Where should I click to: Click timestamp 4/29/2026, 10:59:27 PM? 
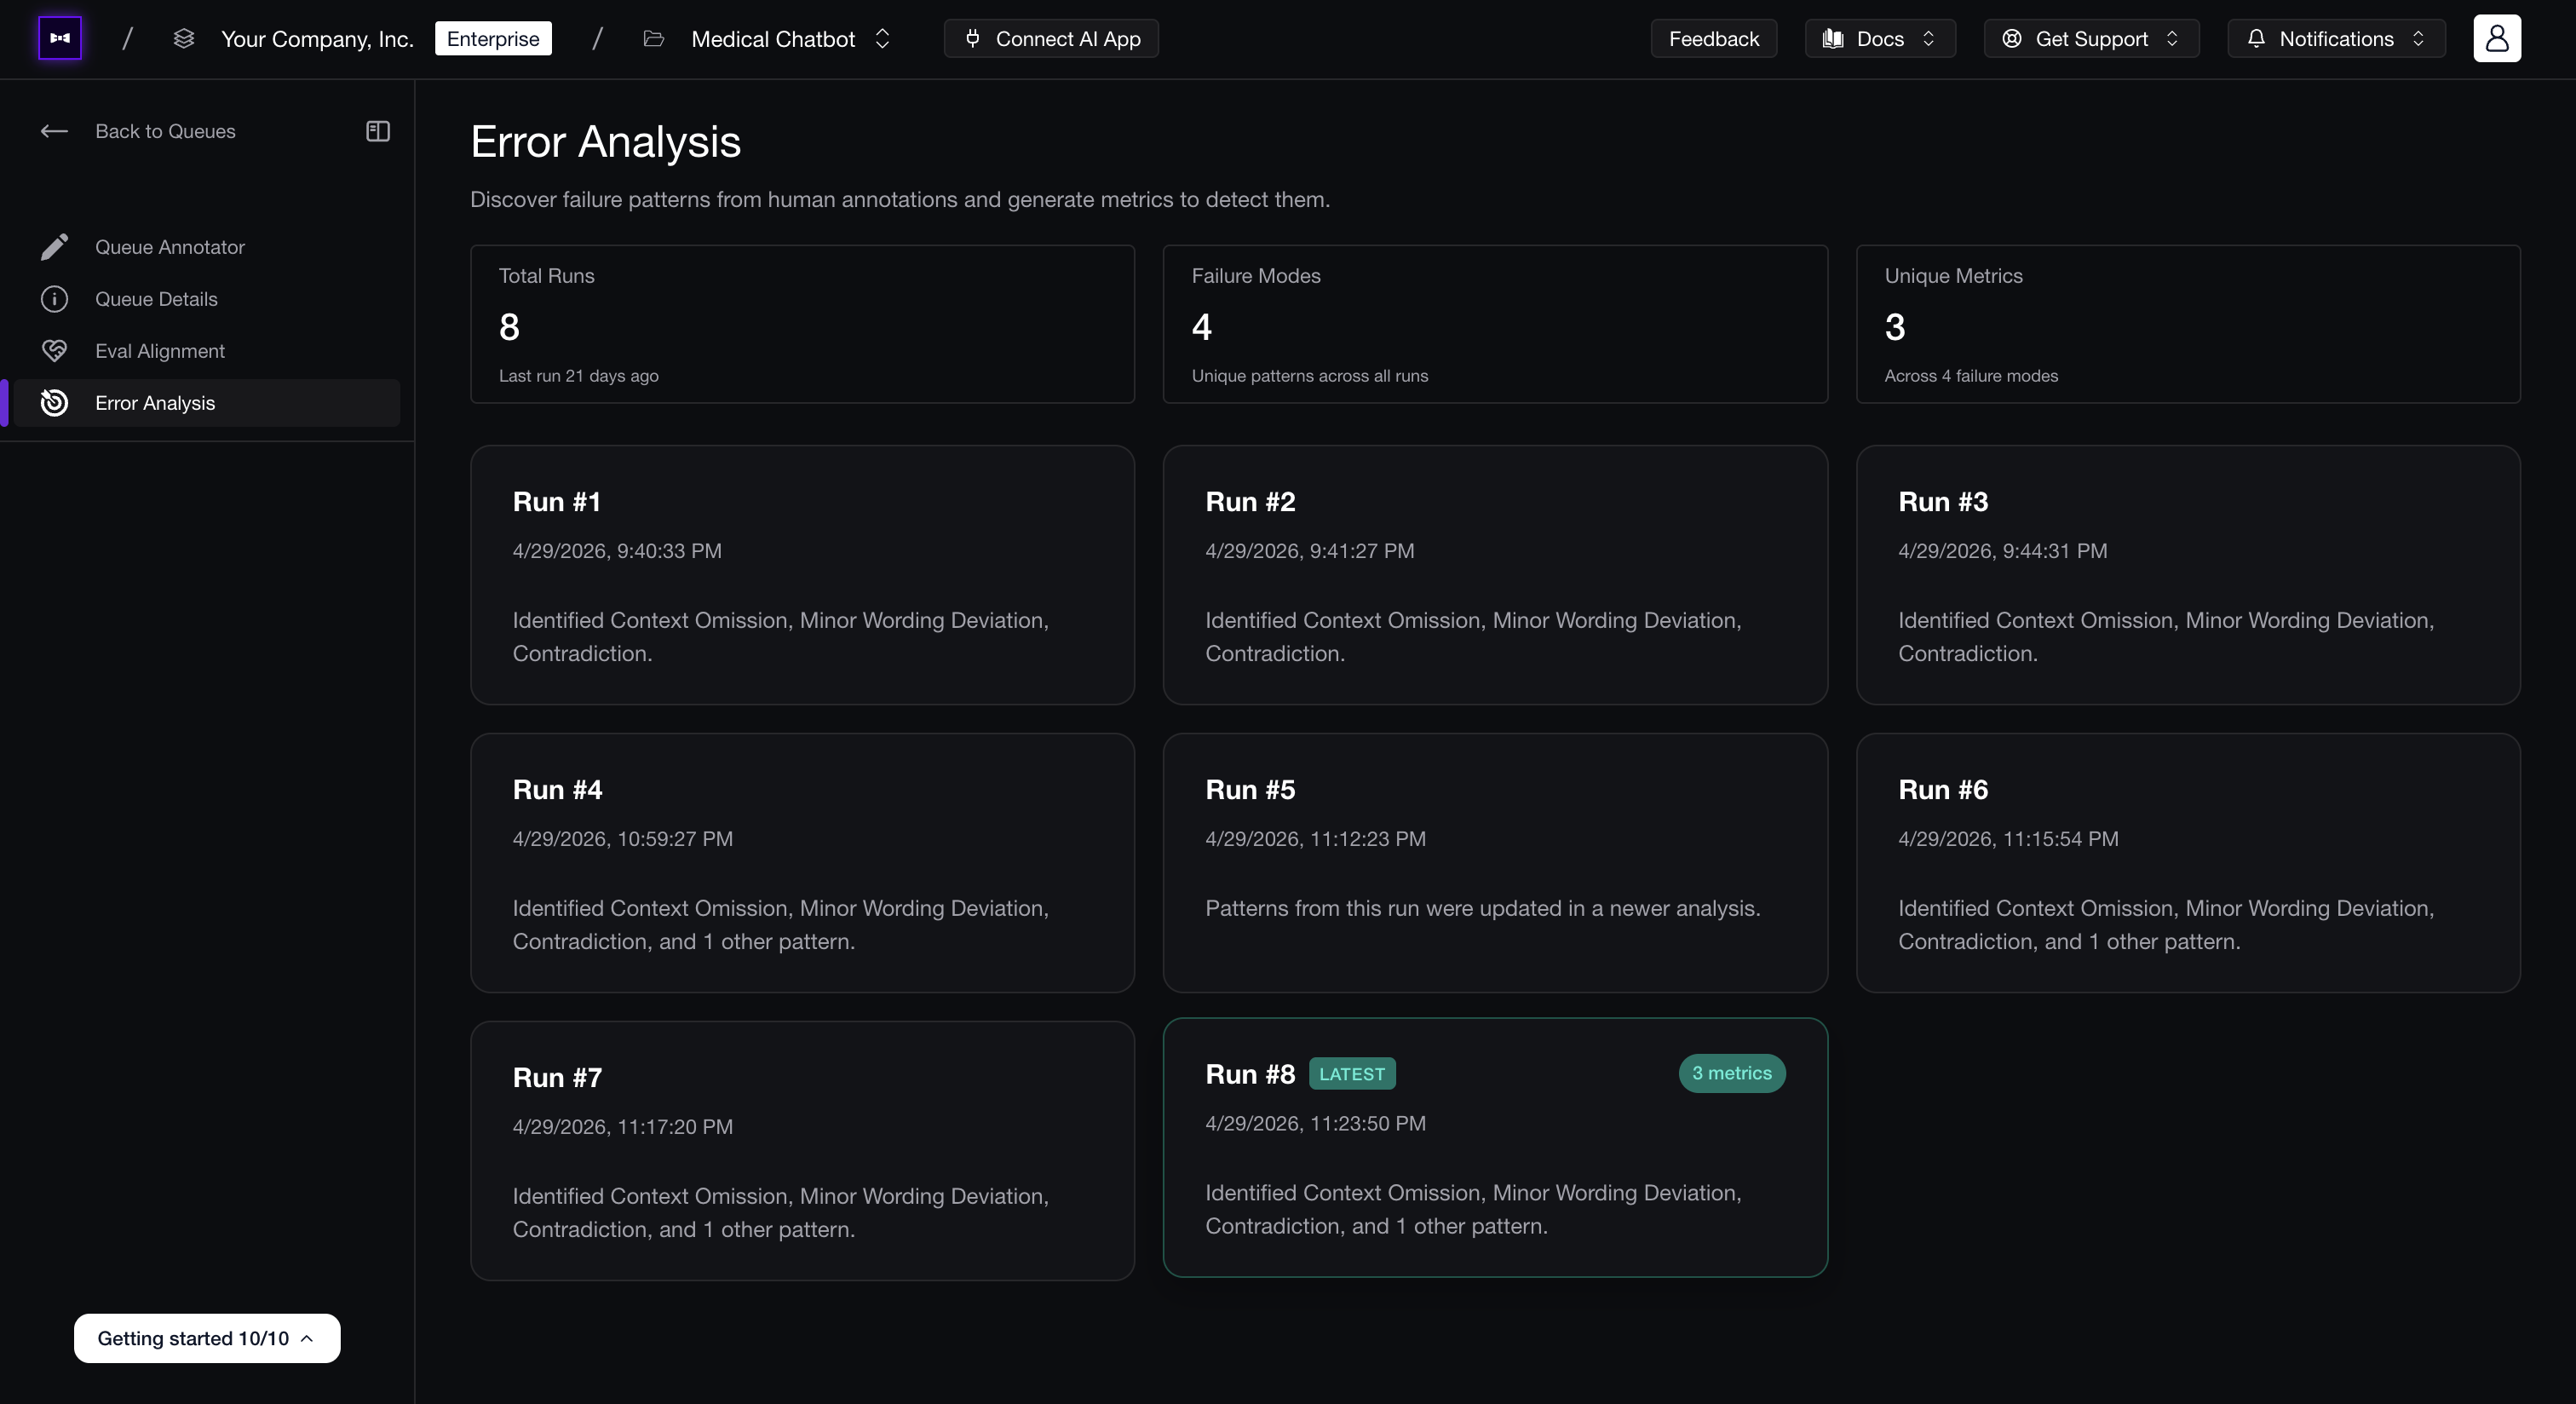[x=622, y=839]
